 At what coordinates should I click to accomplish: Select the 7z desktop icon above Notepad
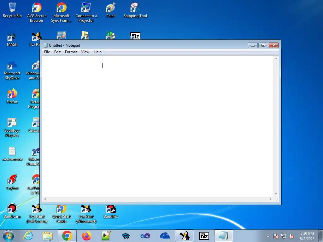[x=135, y=36]
